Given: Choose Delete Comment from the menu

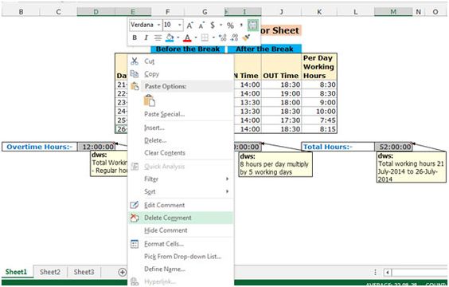Looking at the screenshot, I should tap(181, 218).
